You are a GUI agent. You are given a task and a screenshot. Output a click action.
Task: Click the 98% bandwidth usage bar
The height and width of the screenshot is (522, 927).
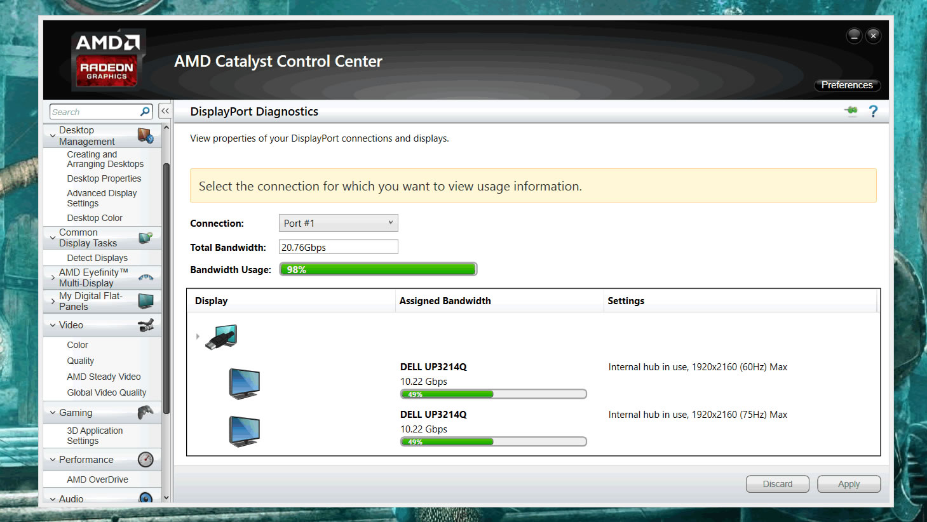tap(378, 269)
